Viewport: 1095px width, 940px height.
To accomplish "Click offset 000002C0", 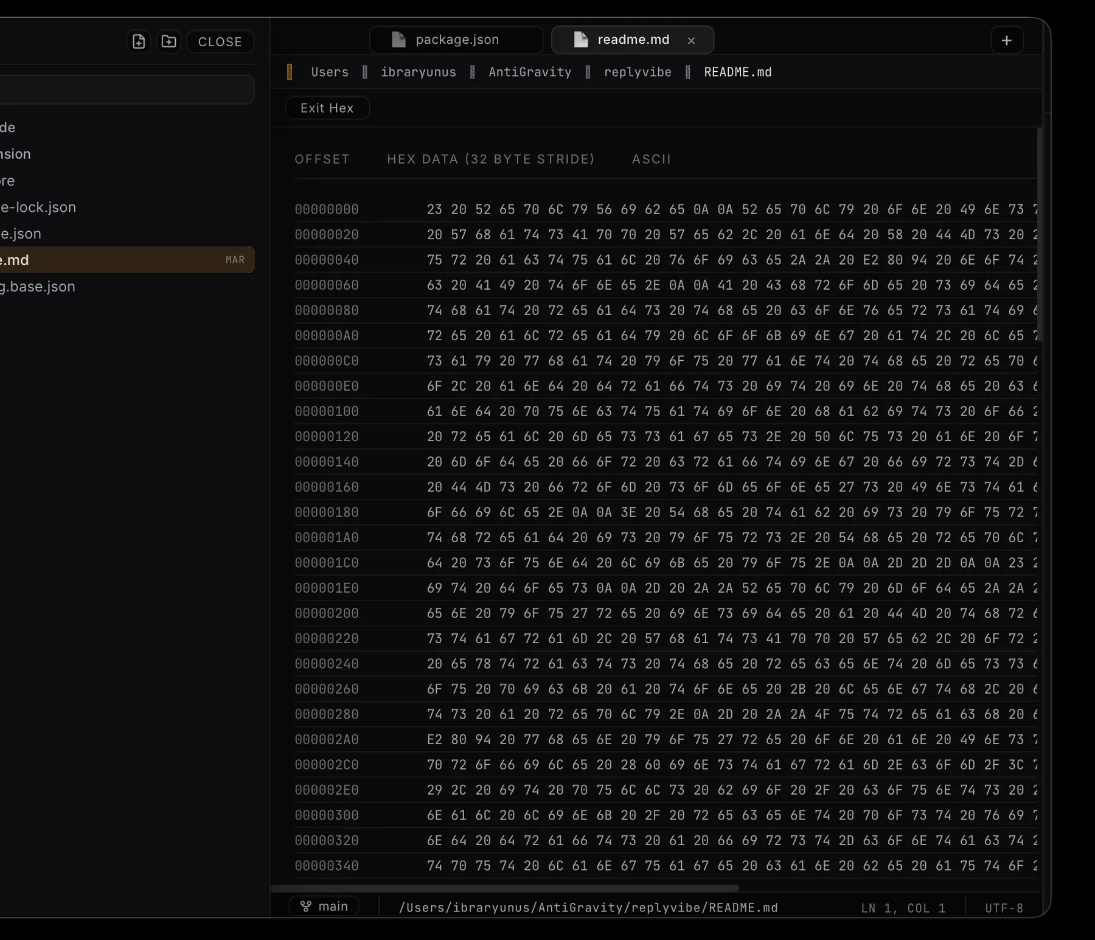I will (327, 765).
